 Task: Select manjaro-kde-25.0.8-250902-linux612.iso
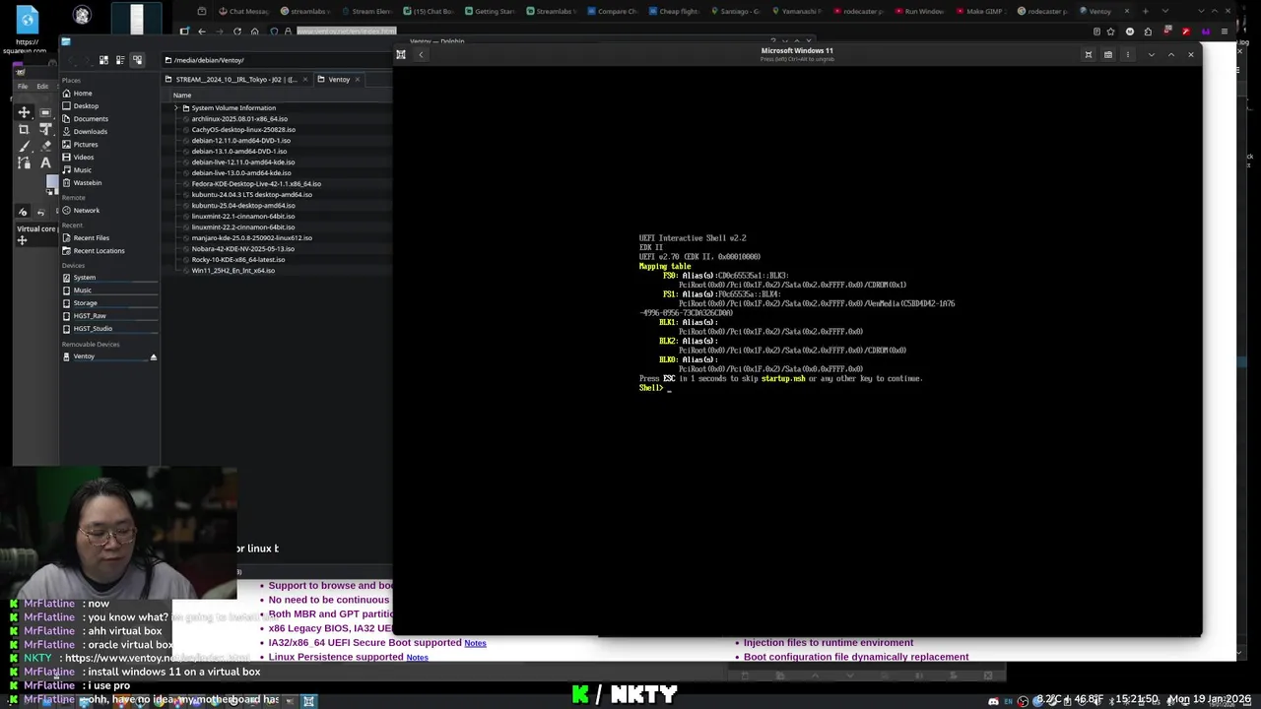point(251,238)
